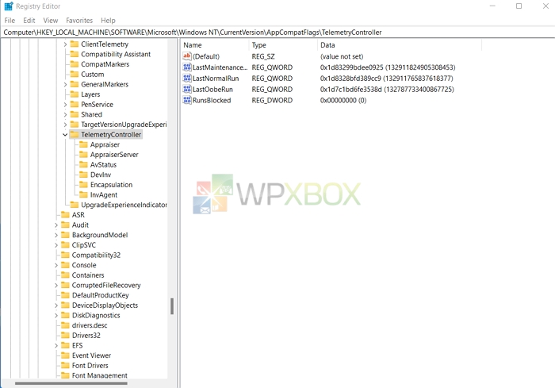Click the tree pane horizontal scrollbar thumb
The width and height of the screenshot is (555, 388).
click(71, 383)
